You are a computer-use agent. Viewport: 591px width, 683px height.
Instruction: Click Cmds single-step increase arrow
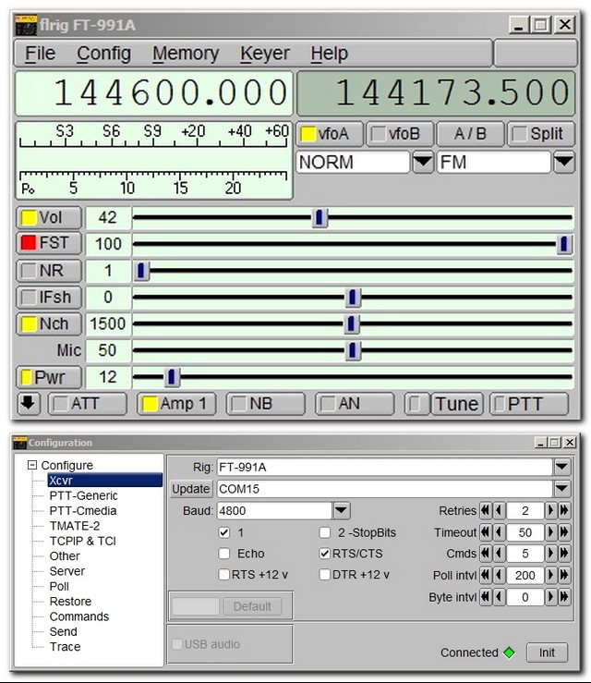pyautogui.click(x=551, y=554)
